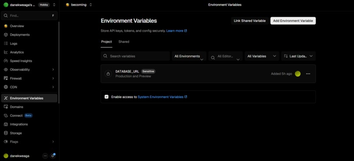354x161 pixels.
Task: Toggle Enable access to System Environment Variables
Action: 107,97
